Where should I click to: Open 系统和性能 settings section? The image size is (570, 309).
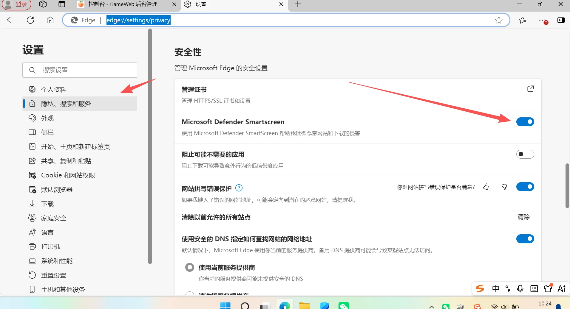click(x=80, y=261)
